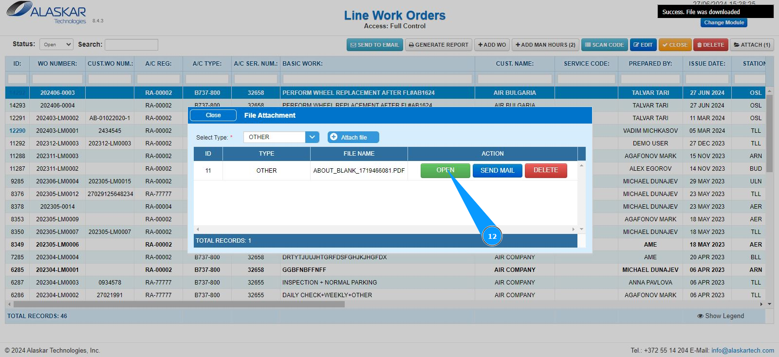Click the ID column filter field
The width and height of the screenshot is (779, 357).
tap(18, 79)
